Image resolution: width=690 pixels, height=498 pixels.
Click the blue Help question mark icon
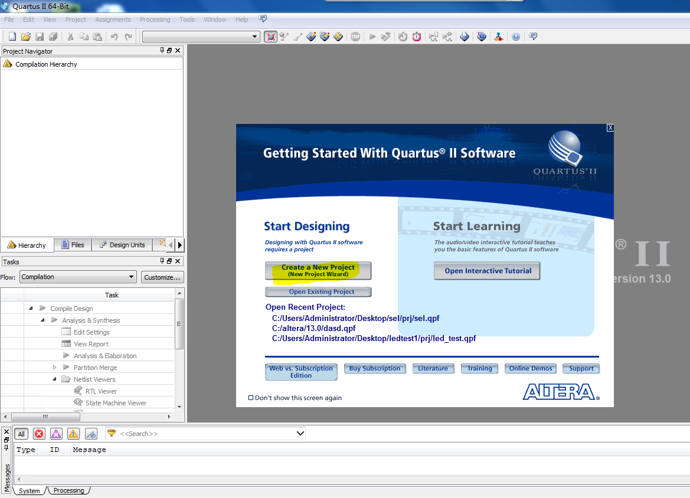[x=516, y=37]
